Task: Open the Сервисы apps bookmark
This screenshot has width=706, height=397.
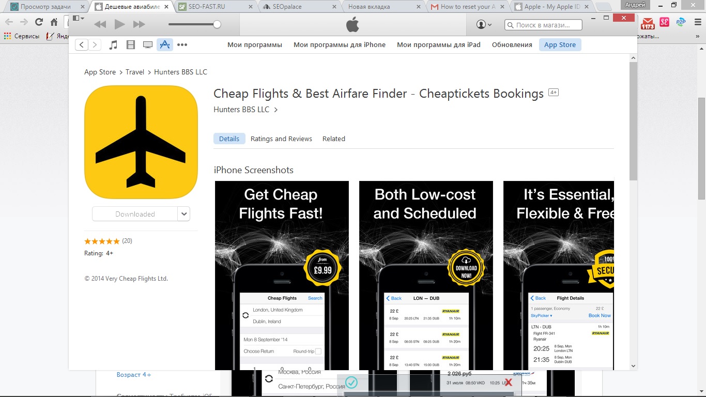Action: pyautogui.click(x=22, y=36)
